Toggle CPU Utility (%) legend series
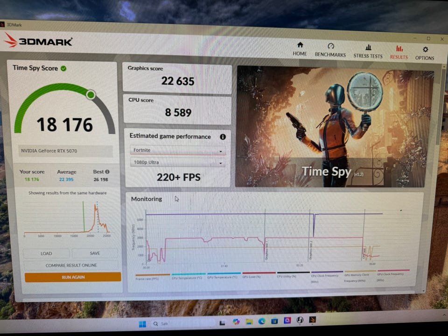The width and height of the screenshot is (448, 336). [293, 274]
